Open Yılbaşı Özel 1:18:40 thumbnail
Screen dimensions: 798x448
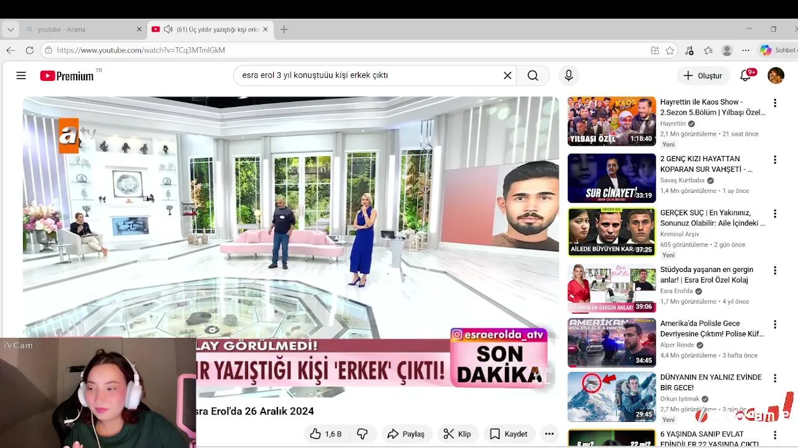pyautogui.click(x=612, y=121)
